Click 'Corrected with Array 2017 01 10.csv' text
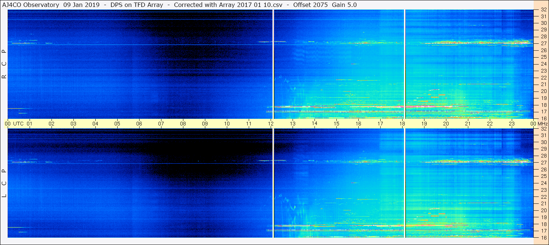The width and height of the screenshot is (549, 245). [x=229, y=5]
